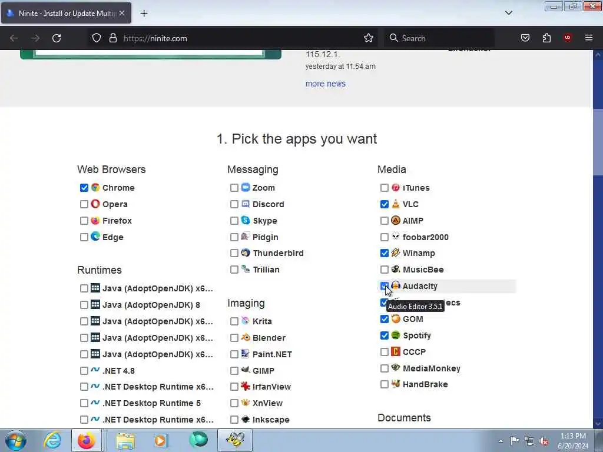Click the Pidgin label
This screenshot has width=603, height=452.
point(266,237)
